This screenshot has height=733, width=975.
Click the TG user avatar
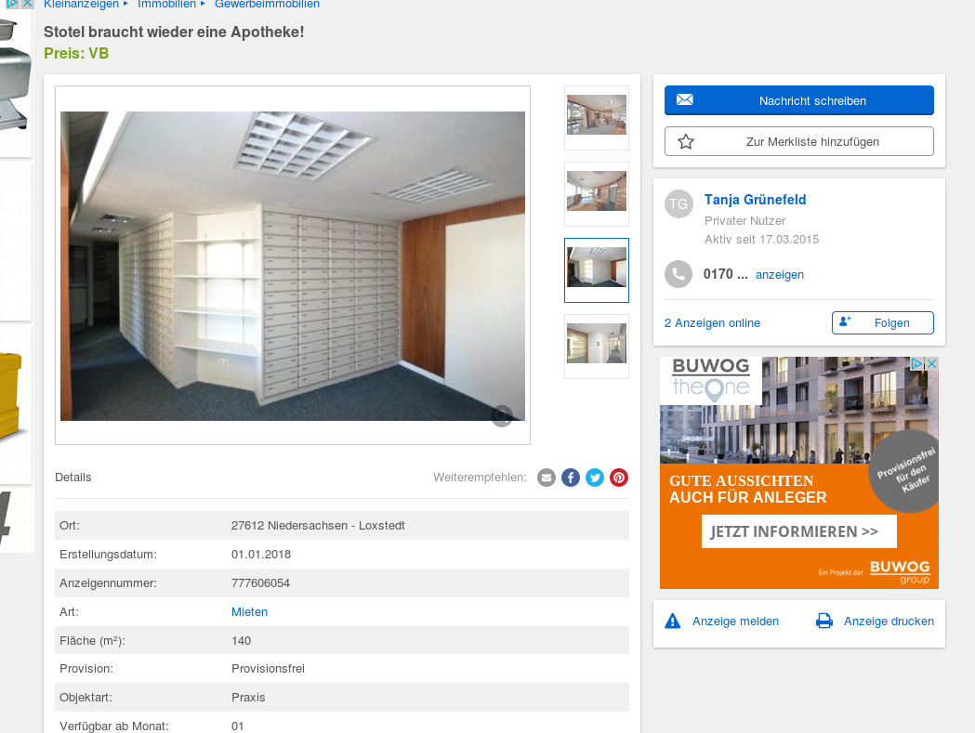click(679, 203)
